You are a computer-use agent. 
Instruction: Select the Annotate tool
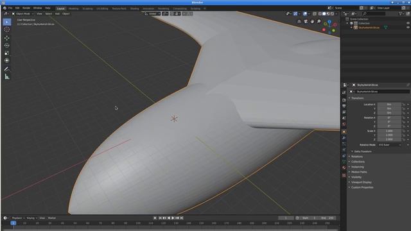[x=7, y=69]
